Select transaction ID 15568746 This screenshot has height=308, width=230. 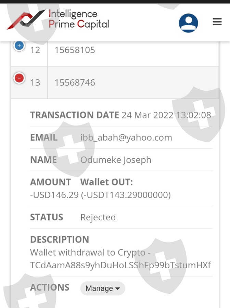pyautogui.click(x=75, y=82)
